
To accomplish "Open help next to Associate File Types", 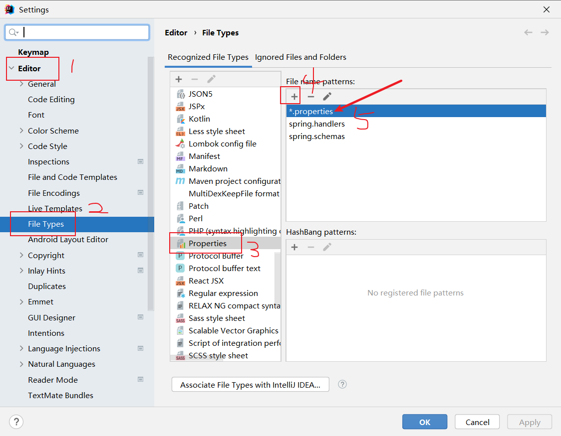I will click(x=342, y=384).
